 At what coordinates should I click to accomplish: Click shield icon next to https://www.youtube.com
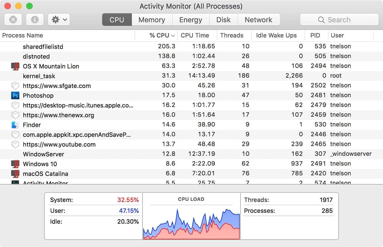click(15, 144)
